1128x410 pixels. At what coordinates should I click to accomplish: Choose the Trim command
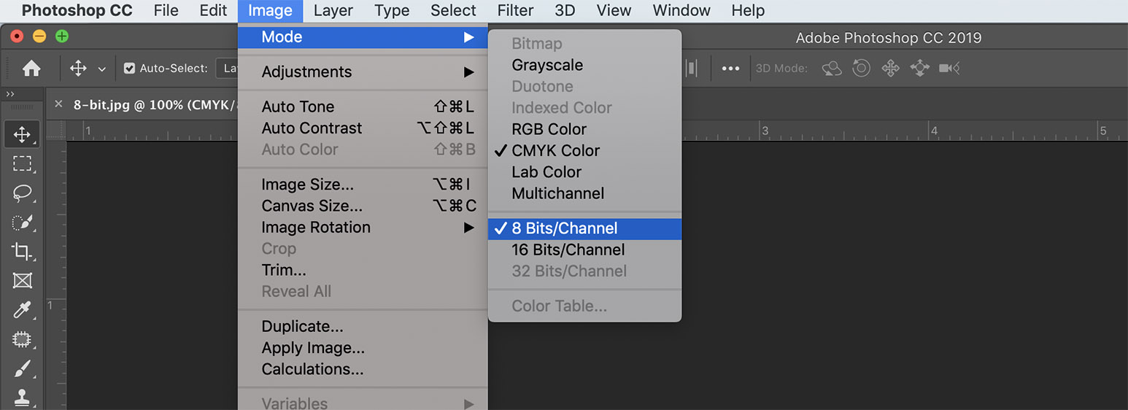363,270
